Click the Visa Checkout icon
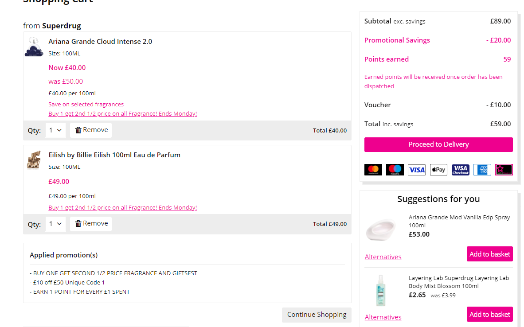Viewport: 524px width, 327px height. pos(460,170)
